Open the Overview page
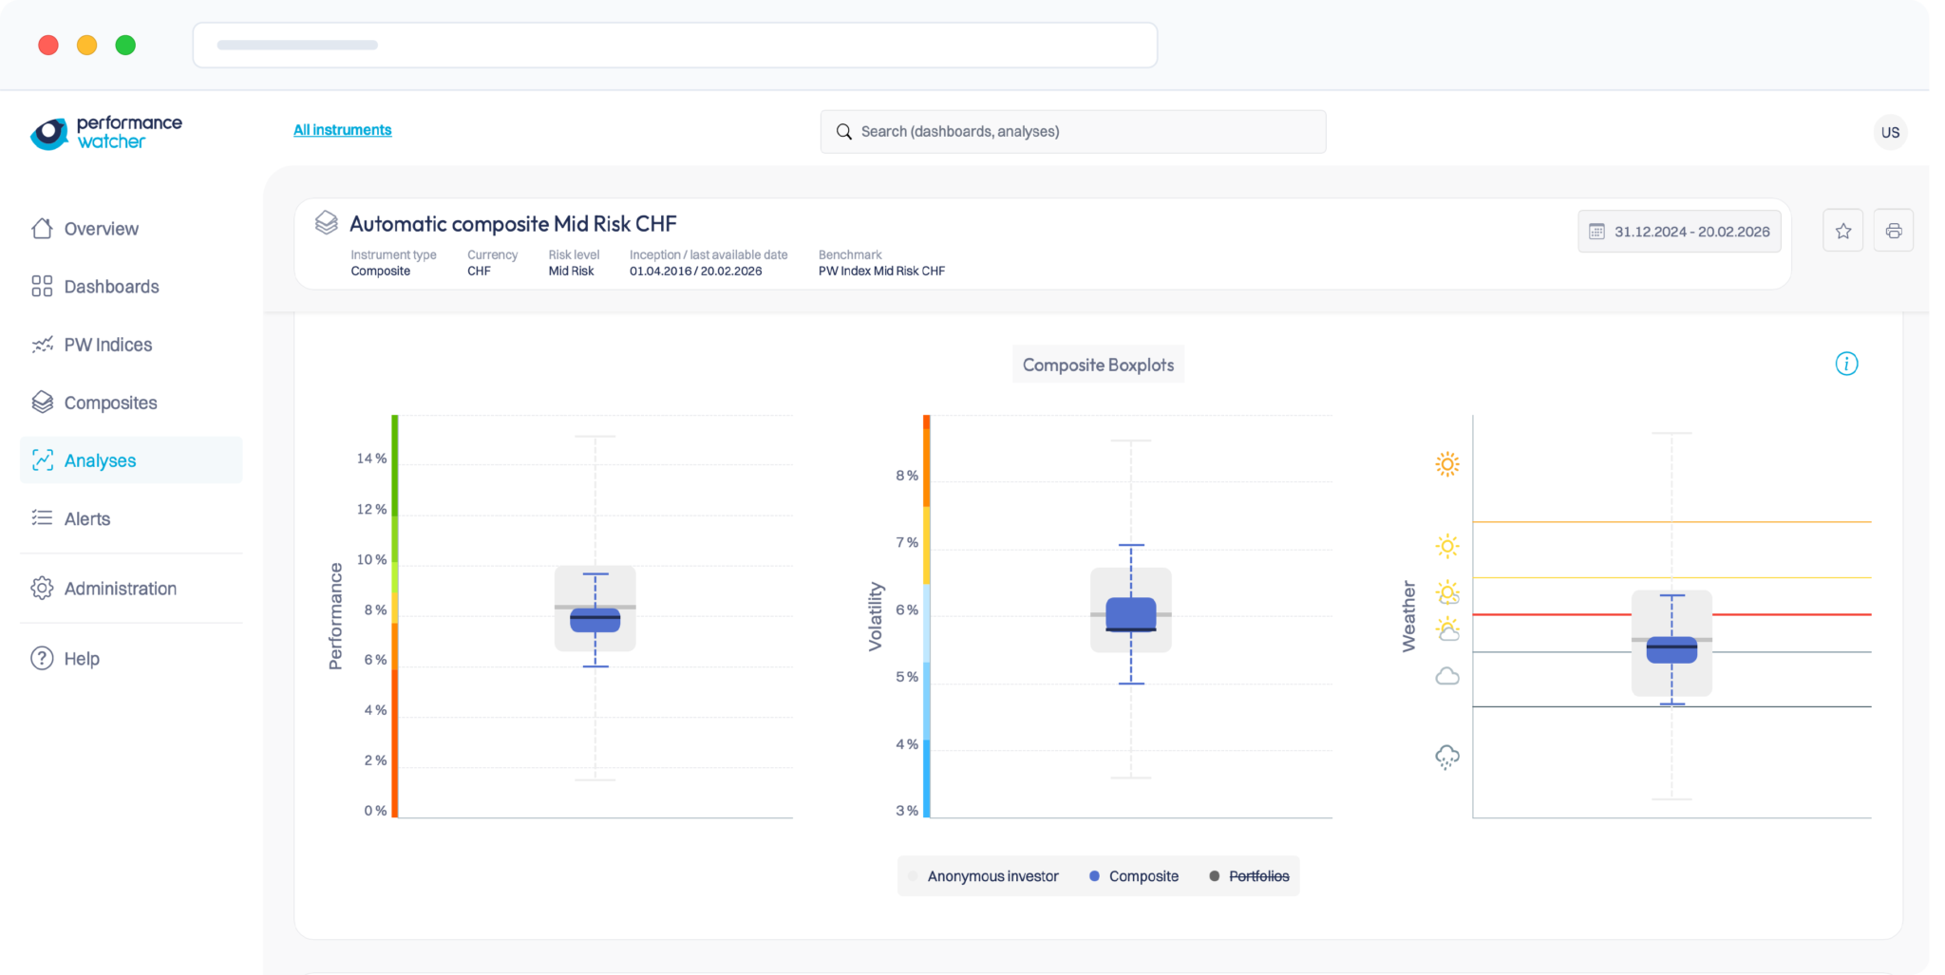 coord(101,229)
